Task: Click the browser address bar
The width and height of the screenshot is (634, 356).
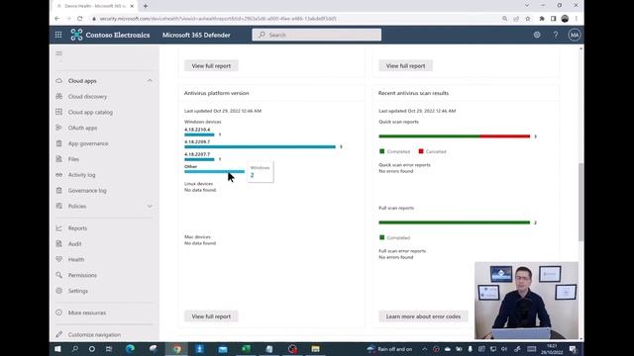Action: point(295,19)
